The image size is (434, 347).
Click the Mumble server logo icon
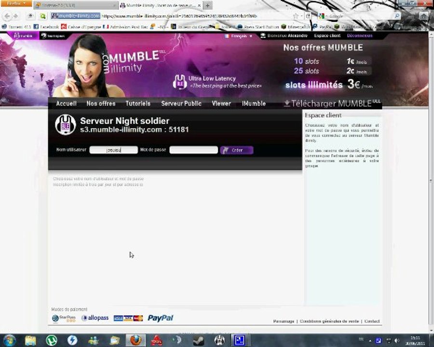pyautogui.click(x=66, y=125)
